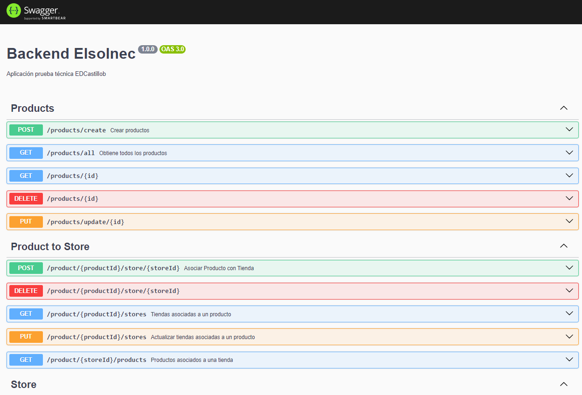The height and width of the screenshot is (395, 582).
Task: Open the Products section heading
Action: click(x=33, y=108)
